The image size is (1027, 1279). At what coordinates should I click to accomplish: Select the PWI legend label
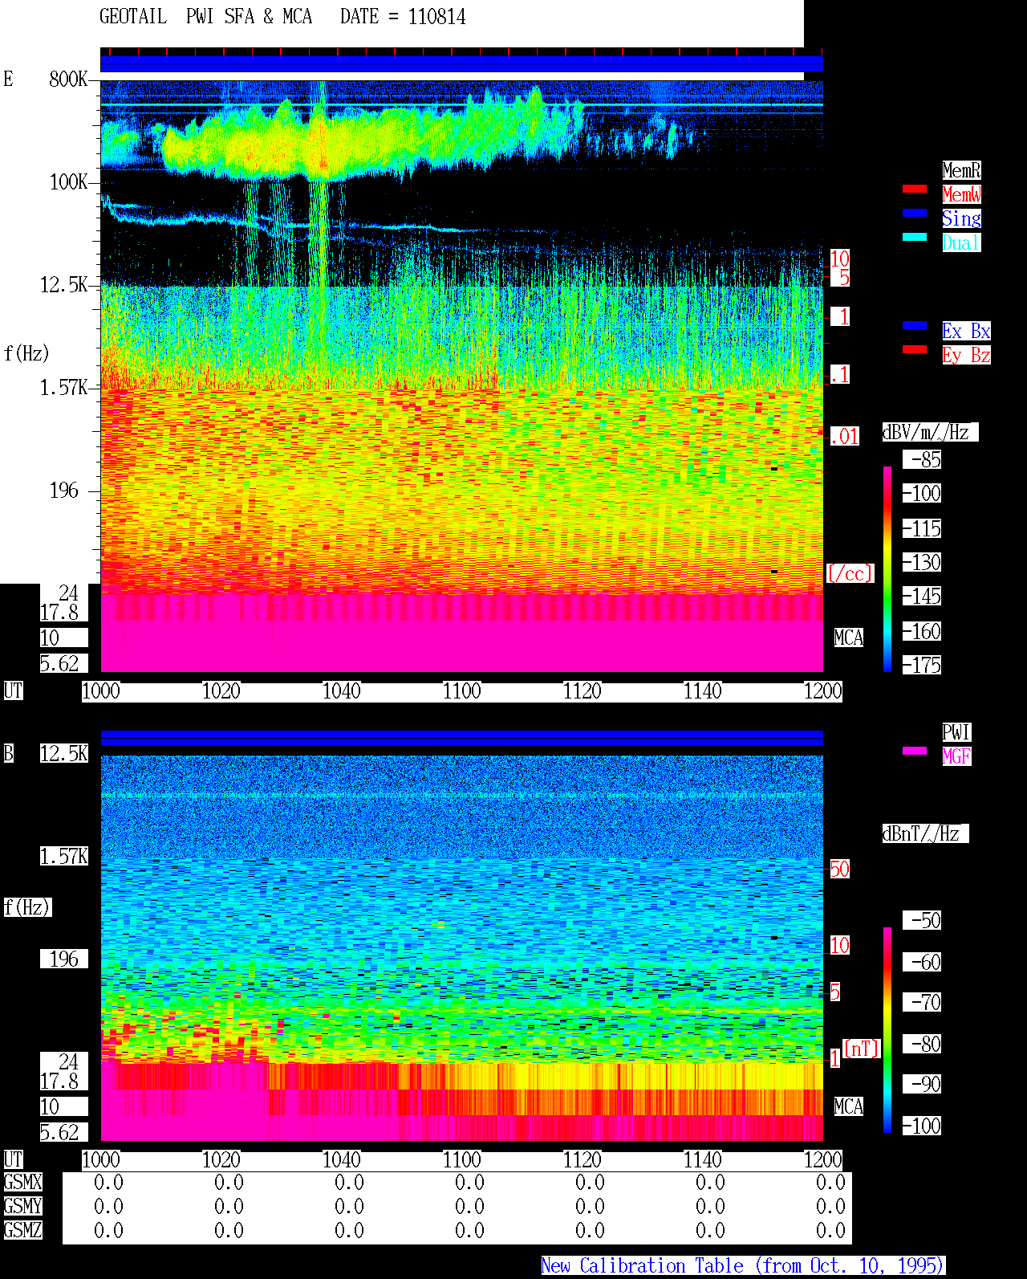pos(956,732)
